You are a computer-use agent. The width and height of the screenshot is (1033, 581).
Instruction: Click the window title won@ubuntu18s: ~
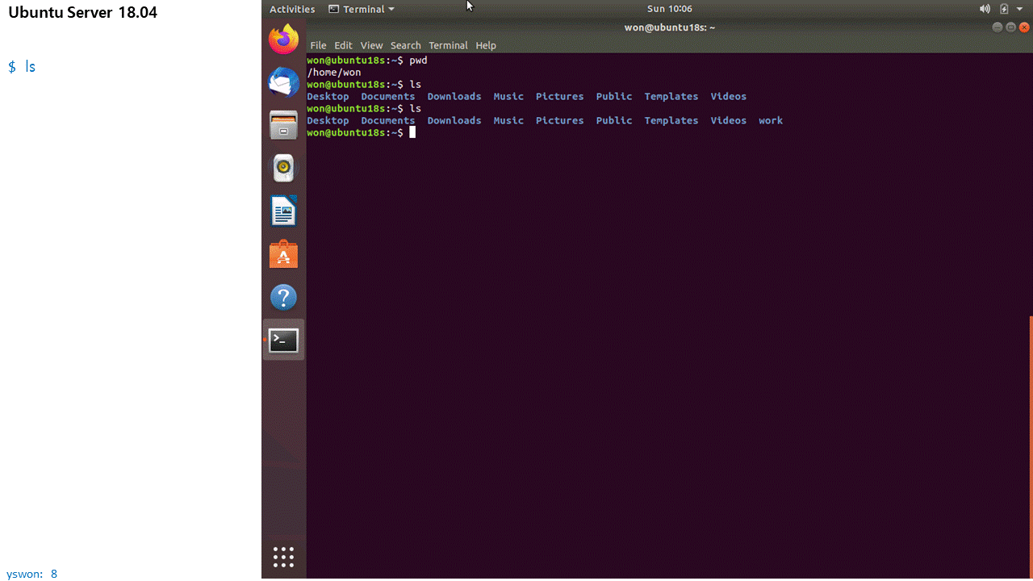tap(670, 27)
